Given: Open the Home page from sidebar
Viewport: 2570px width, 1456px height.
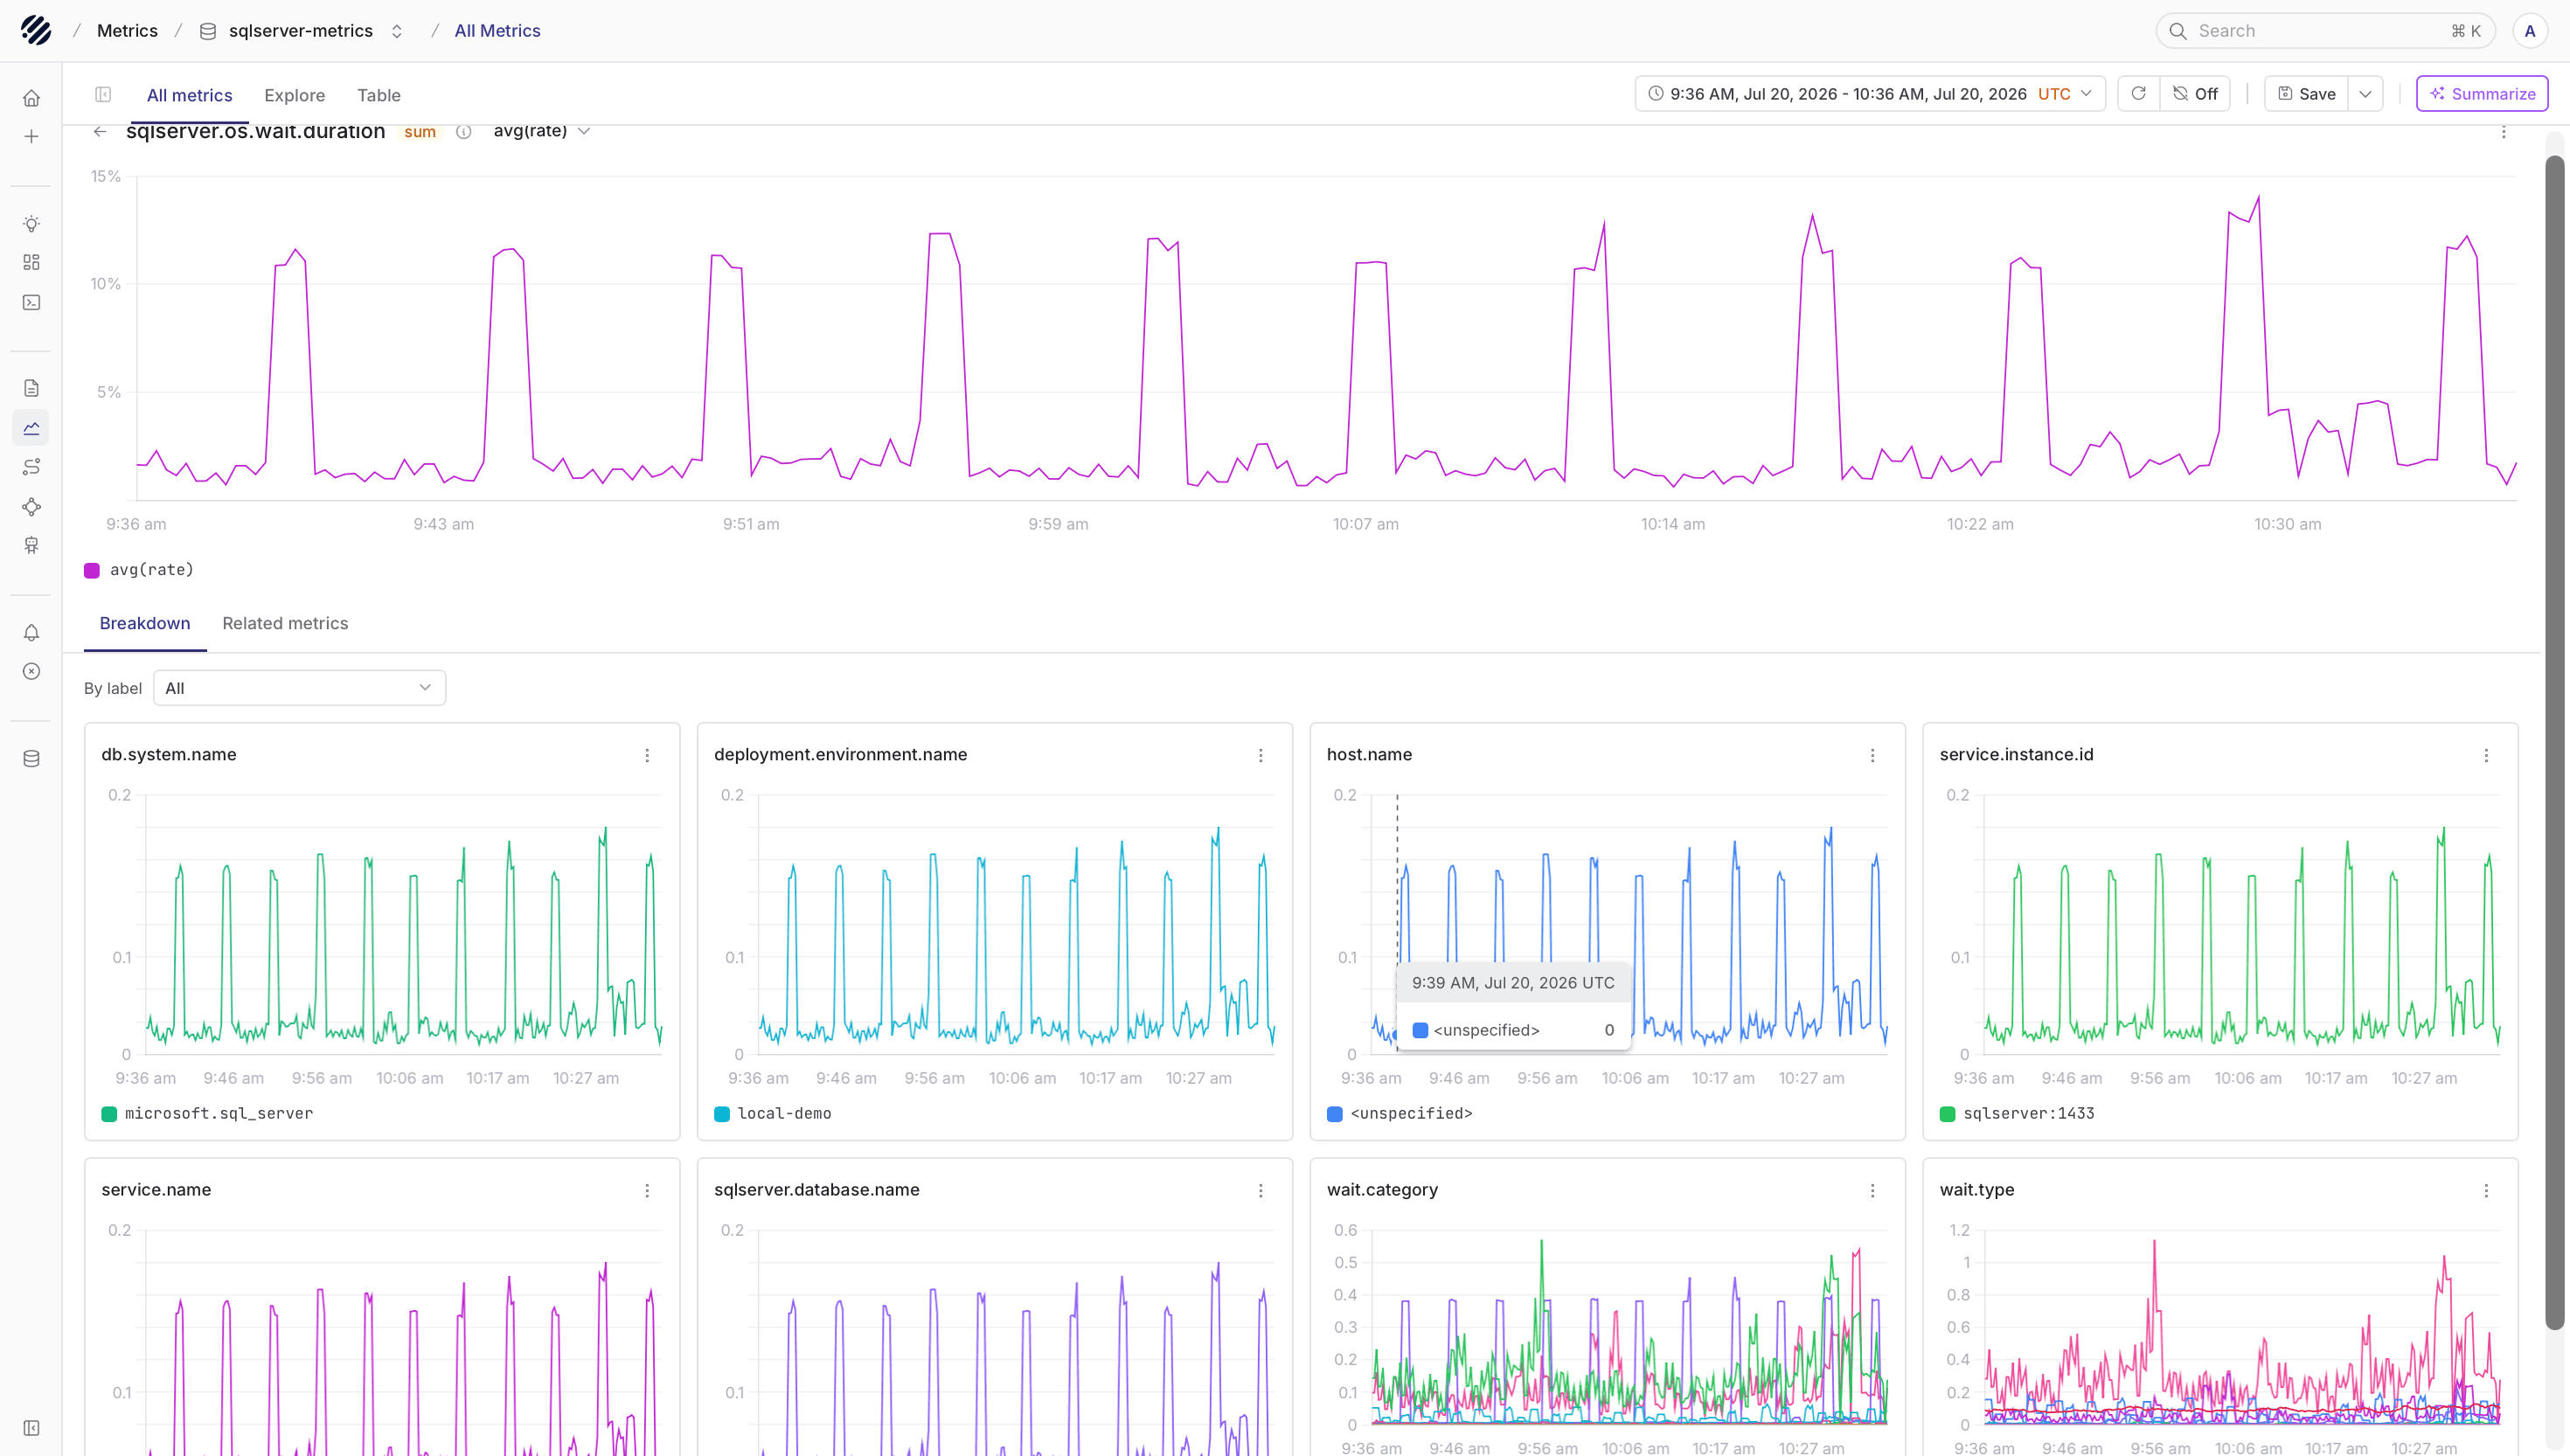Looking at the screenshot, I should click(x=31, y=98).
